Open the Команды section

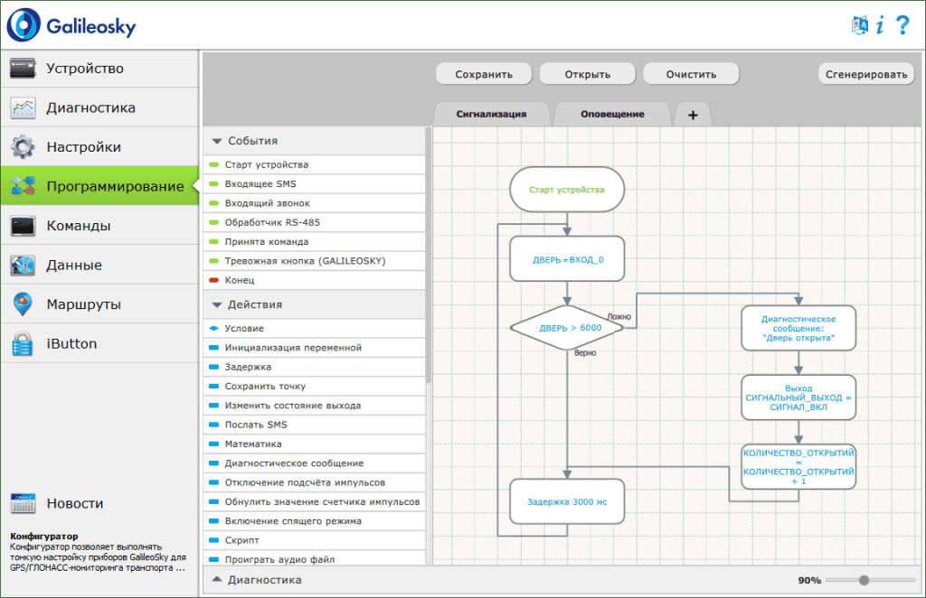pyautogui.click(x=99, y=226)
